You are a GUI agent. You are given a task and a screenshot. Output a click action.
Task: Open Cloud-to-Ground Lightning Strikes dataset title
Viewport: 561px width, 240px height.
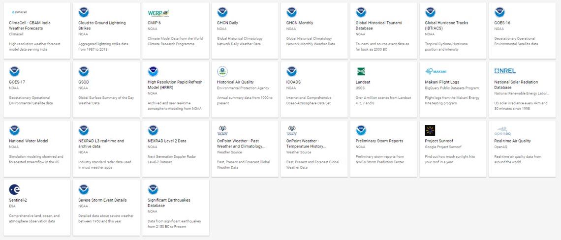[x=102, y=26]
